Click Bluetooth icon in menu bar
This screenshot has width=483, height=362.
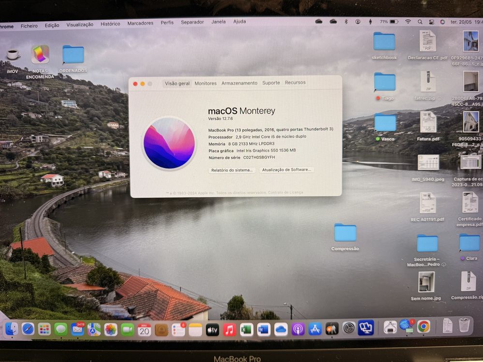346,22
